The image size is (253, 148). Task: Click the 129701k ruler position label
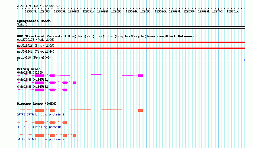point(233,11)
